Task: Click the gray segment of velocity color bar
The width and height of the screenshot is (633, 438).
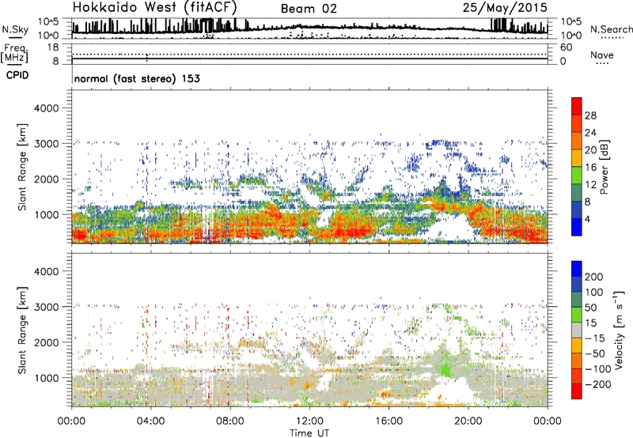Action: coord(577,330)
